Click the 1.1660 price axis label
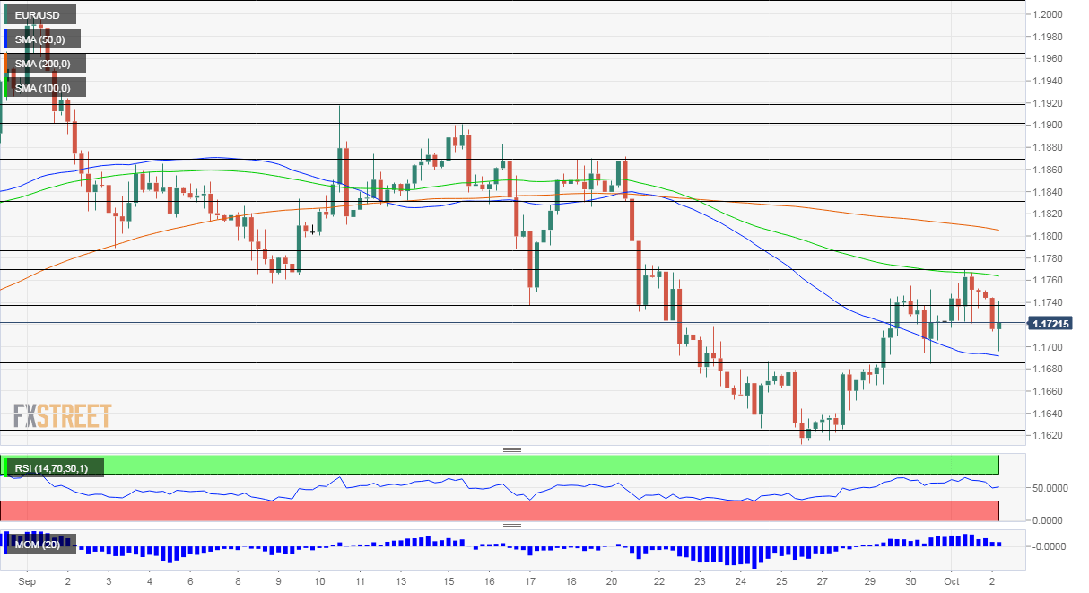Screen dimensions: 1089x593 click(x=1048, y=391)
